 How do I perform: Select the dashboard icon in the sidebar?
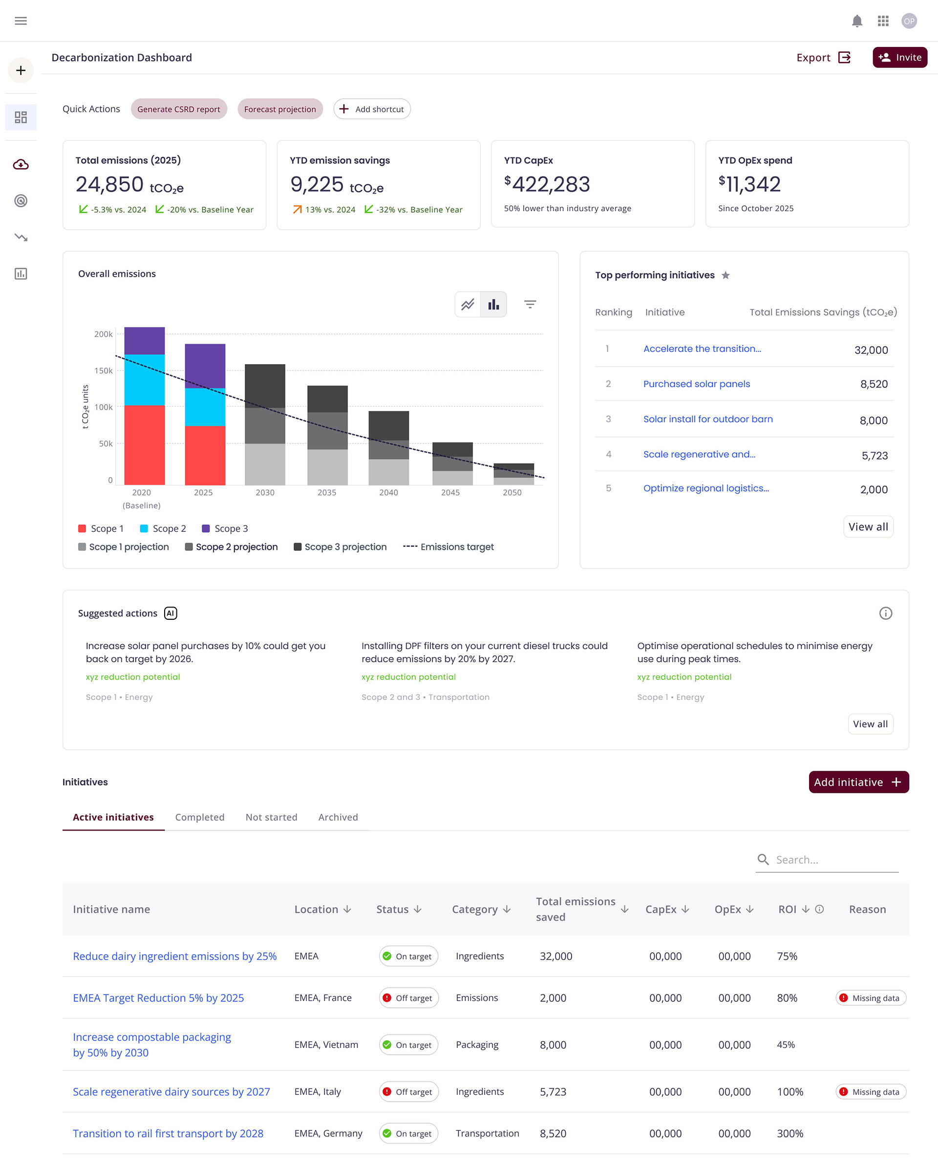pyautogui.click(x=21, y=117)
